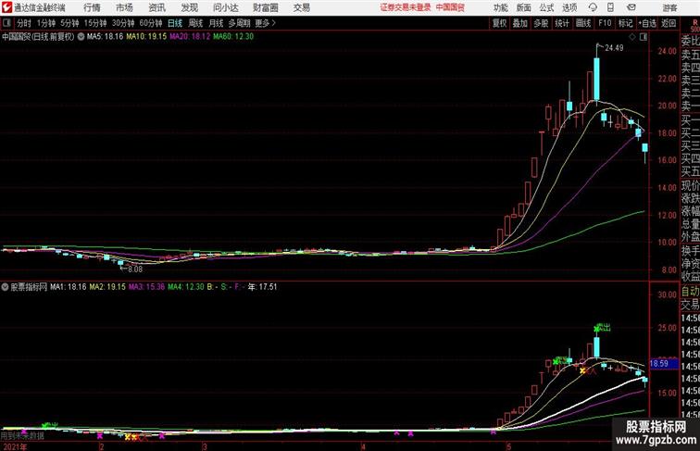Switch to 15分钟 period tab
The image size is (700, 451).
pos(95,23)
